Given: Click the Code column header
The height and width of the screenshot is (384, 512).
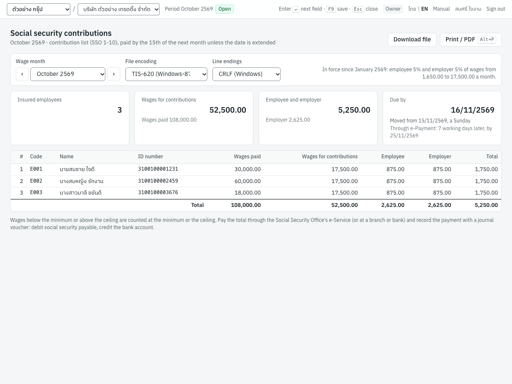Looking at the screenshot, I should coord(36,157).
